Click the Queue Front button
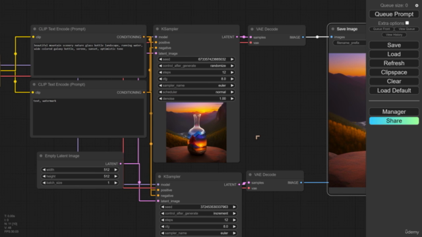 point(381,29)
